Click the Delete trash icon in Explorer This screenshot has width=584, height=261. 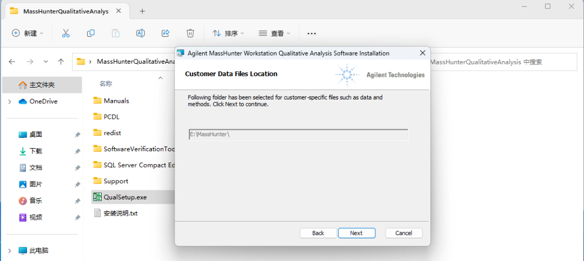(x=190, y=33)
